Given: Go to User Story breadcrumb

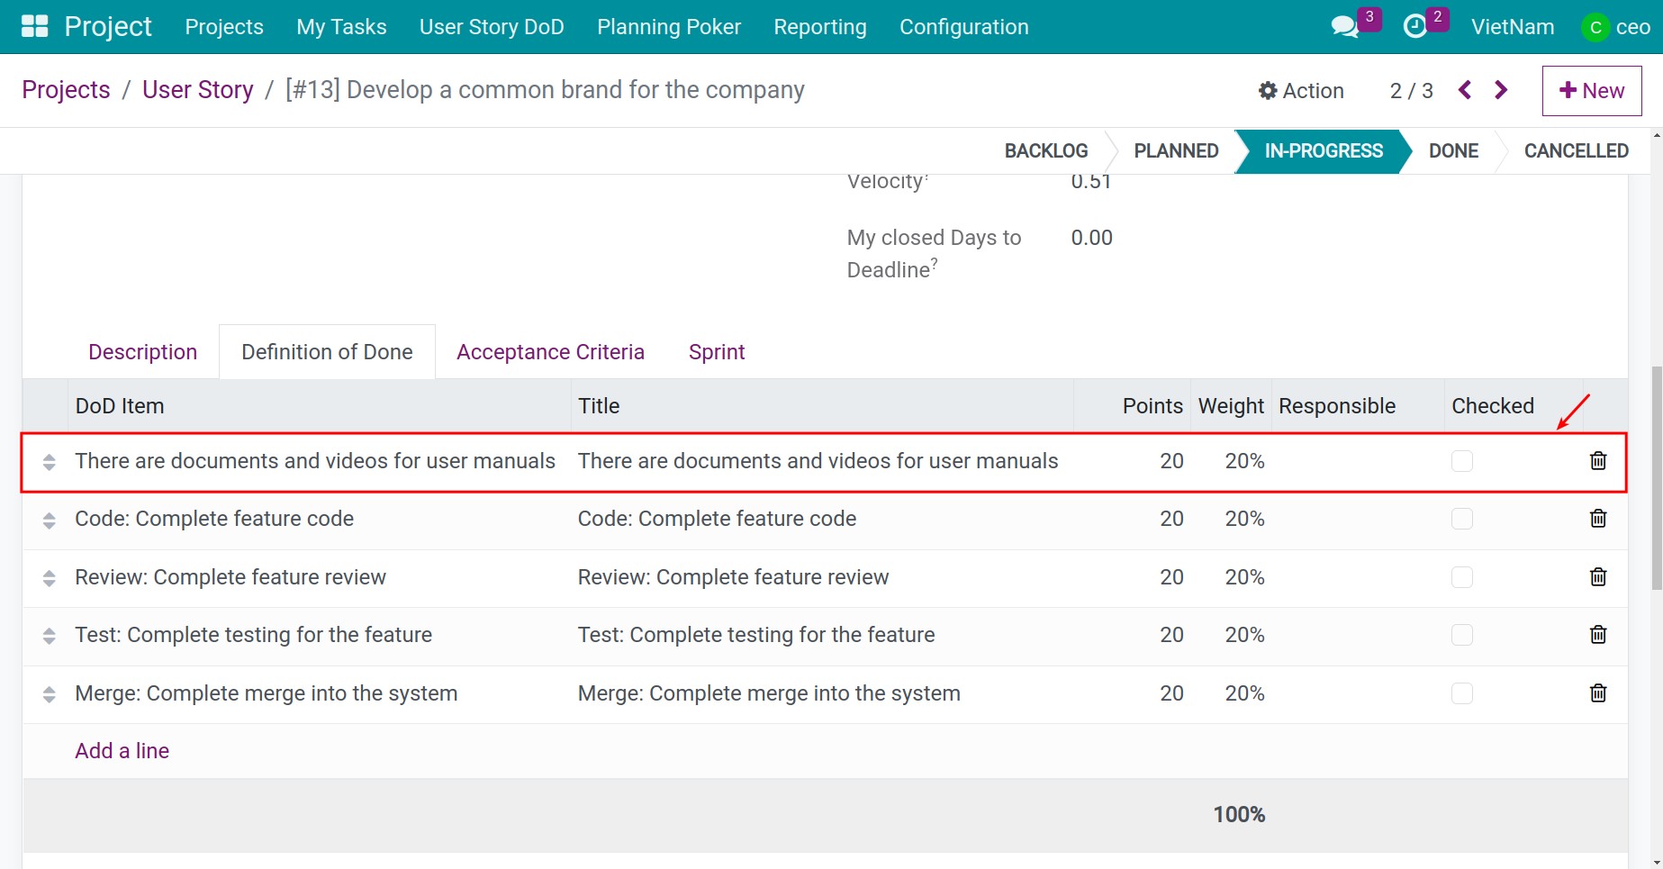Looking at the screenshot, I should coord(198,90).
